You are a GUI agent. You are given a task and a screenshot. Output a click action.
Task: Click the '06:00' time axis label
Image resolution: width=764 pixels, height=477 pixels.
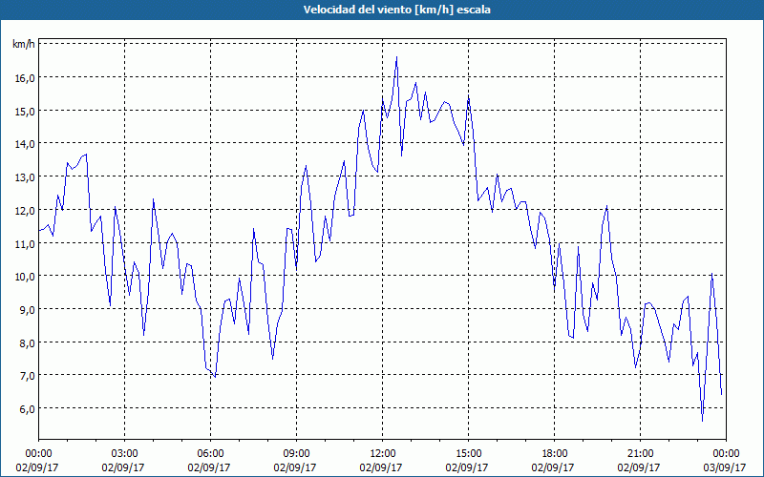[210, 454]
